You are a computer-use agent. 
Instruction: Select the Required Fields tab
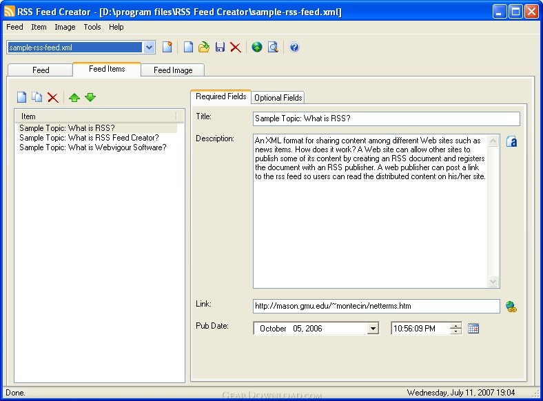221,96
